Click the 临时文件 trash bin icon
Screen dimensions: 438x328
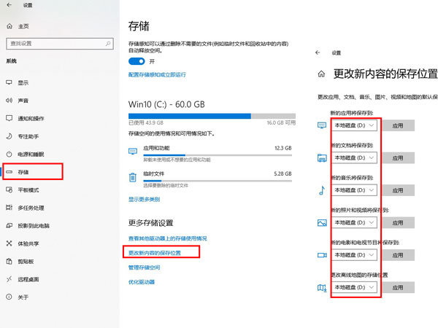133,177
